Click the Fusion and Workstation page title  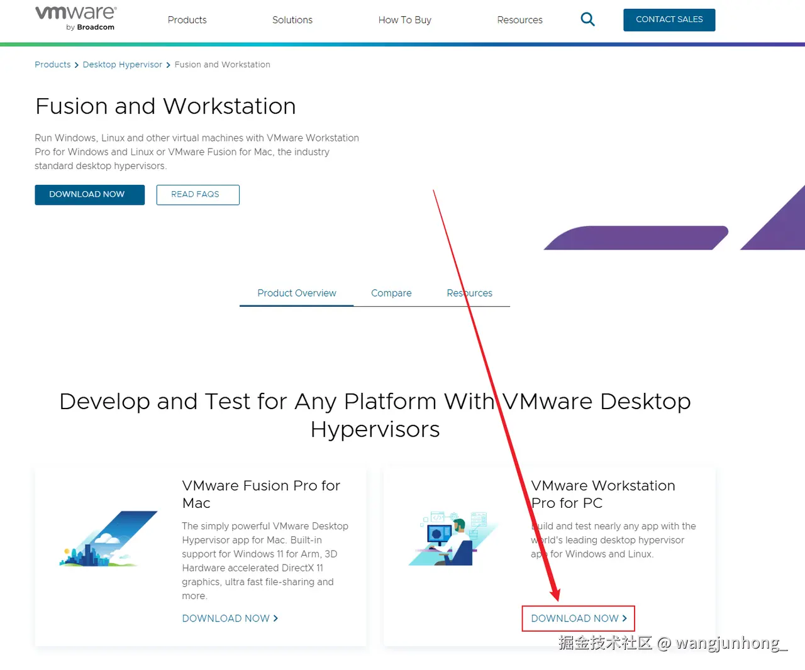[x=165, y=106]
